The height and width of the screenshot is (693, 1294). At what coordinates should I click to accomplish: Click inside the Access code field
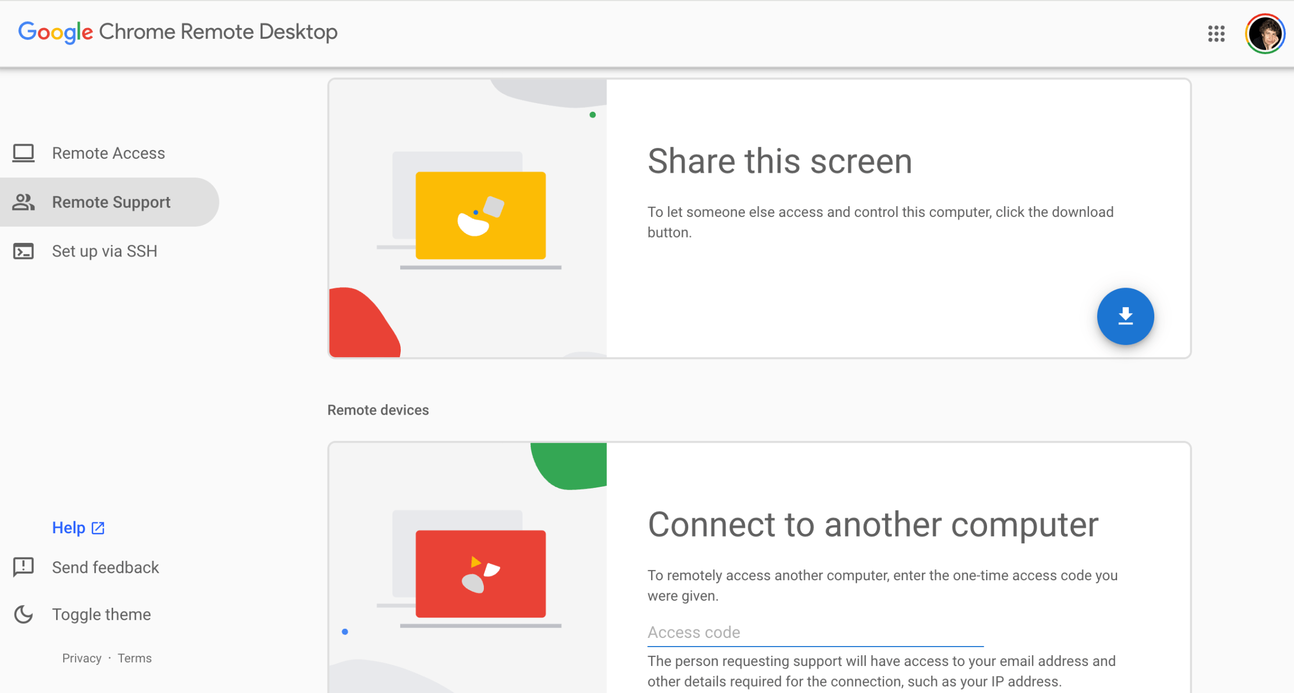pyautogui.click(x=814, y=632)
